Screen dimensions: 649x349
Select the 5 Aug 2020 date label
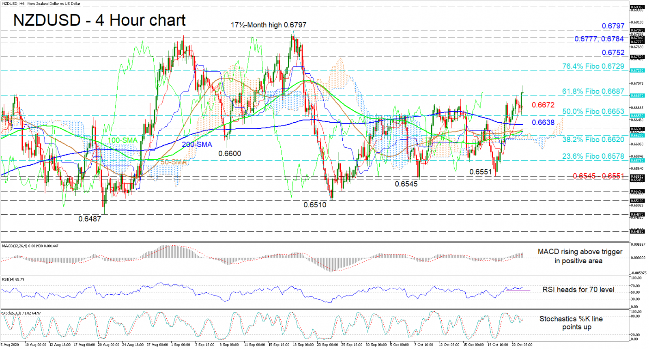click(10, 345)
